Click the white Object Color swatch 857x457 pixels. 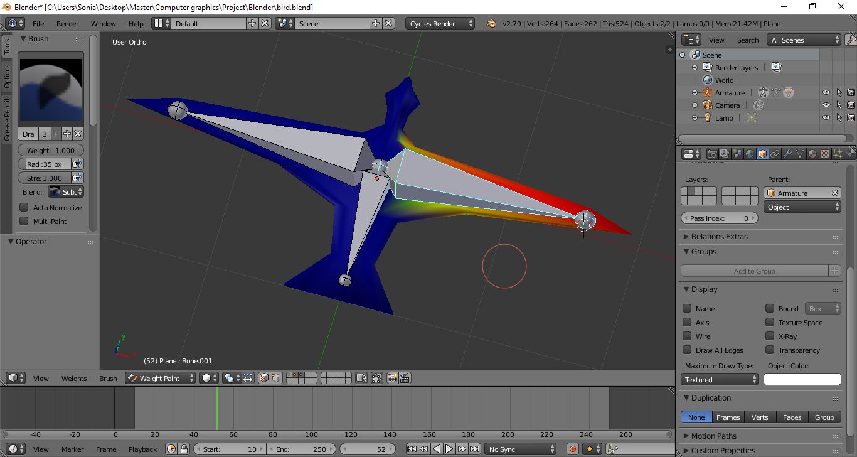pos(802,379)
